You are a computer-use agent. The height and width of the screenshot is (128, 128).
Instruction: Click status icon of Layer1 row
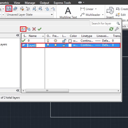24,45
